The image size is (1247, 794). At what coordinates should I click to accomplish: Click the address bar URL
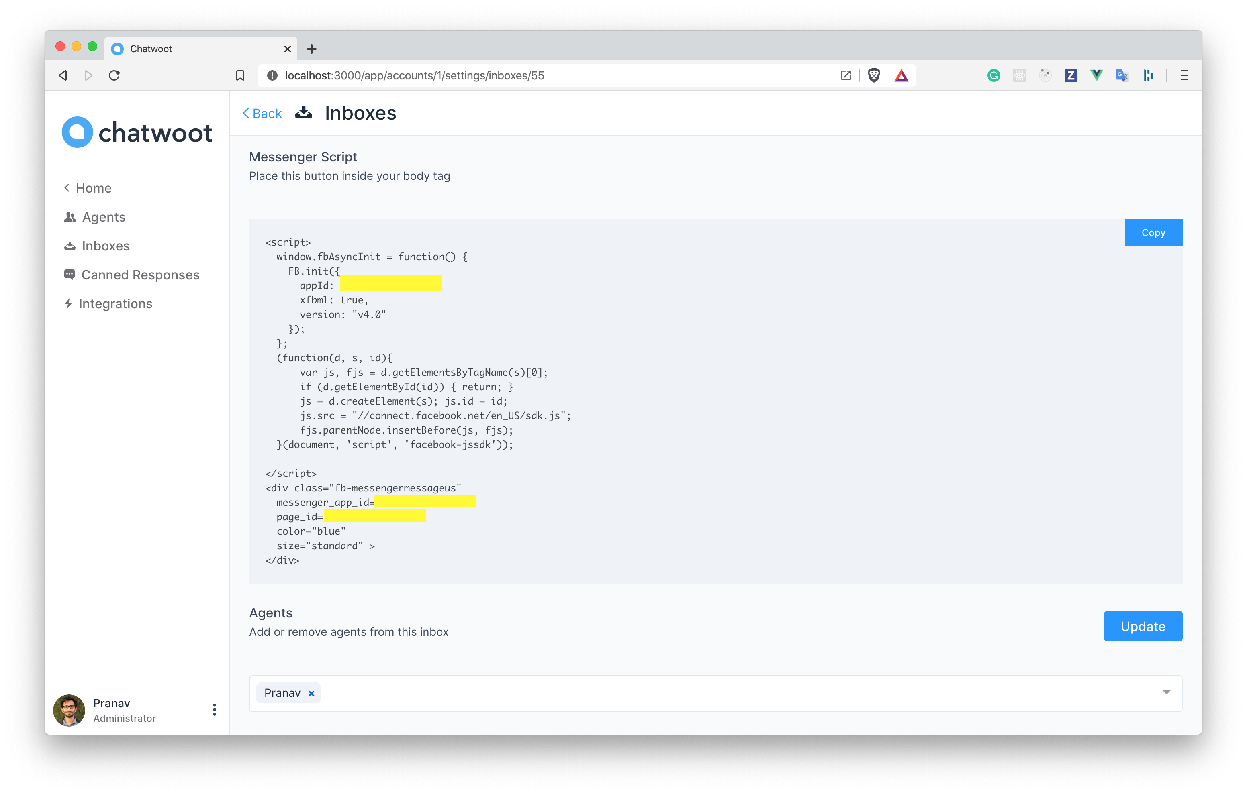(414, 75)
